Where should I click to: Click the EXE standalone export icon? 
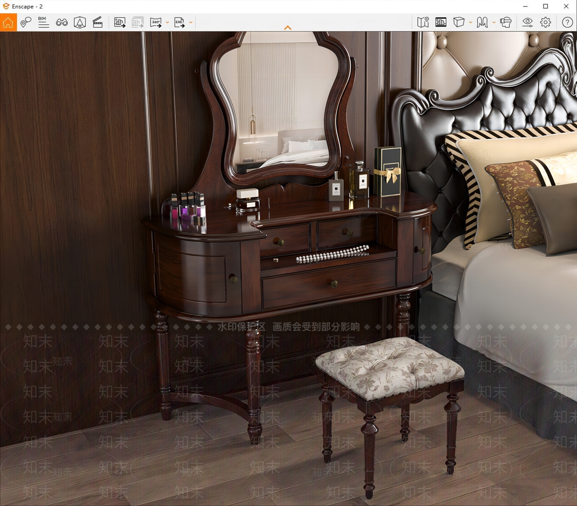click(x=179, y=22)
